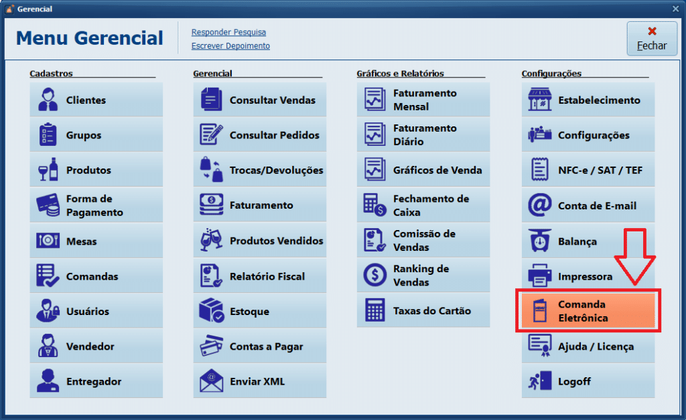Follow the Responder Pesquisa link
Viewport: 686px width, 420px height.
(x=228, y=32)
